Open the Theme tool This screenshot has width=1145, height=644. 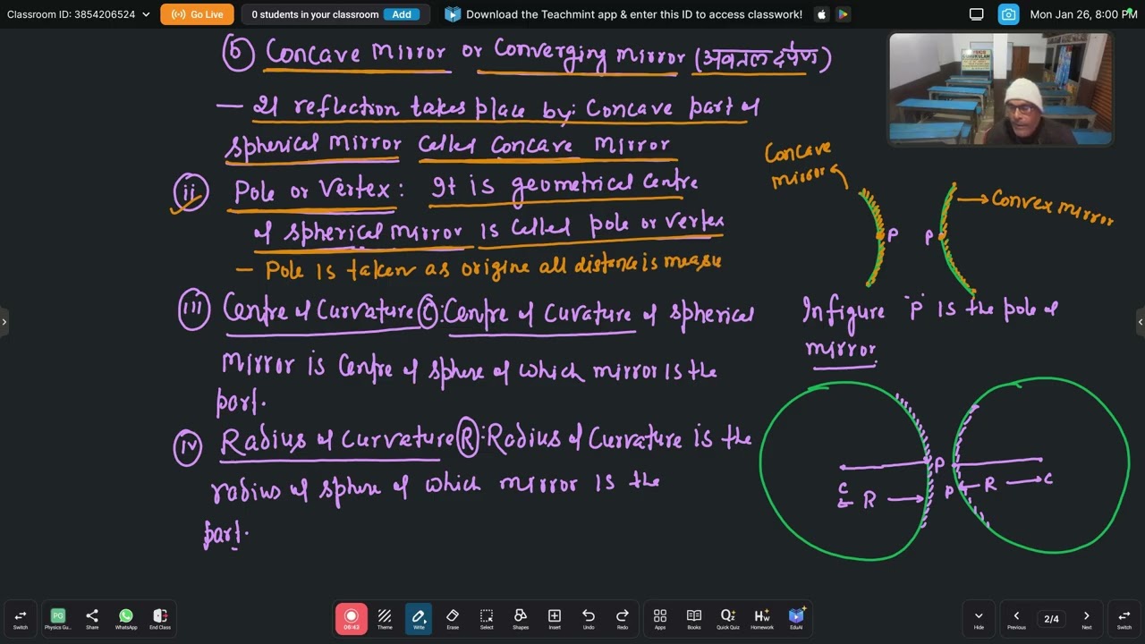point(385,619)
